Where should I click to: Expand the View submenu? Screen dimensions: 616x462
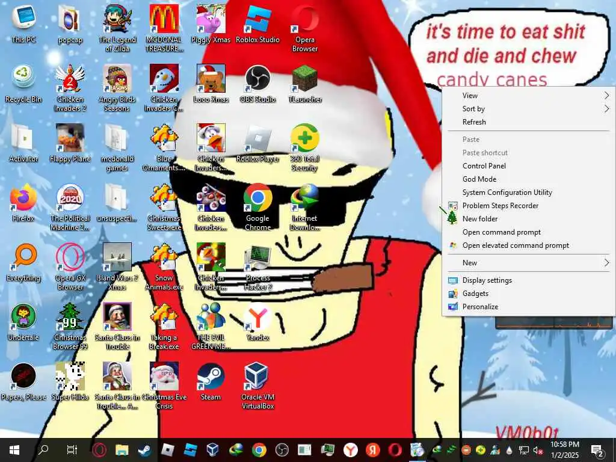click(x=528, y=96)
